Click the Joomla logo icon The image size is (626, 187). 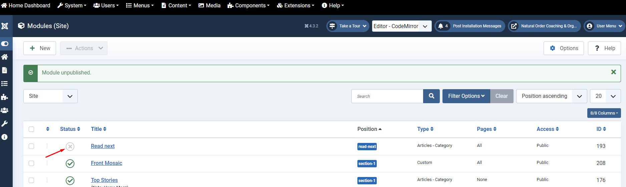pos(5,26)
